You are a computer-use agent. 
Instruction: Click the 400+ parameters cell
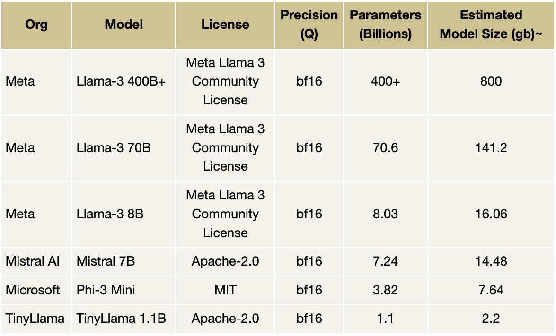385,82
